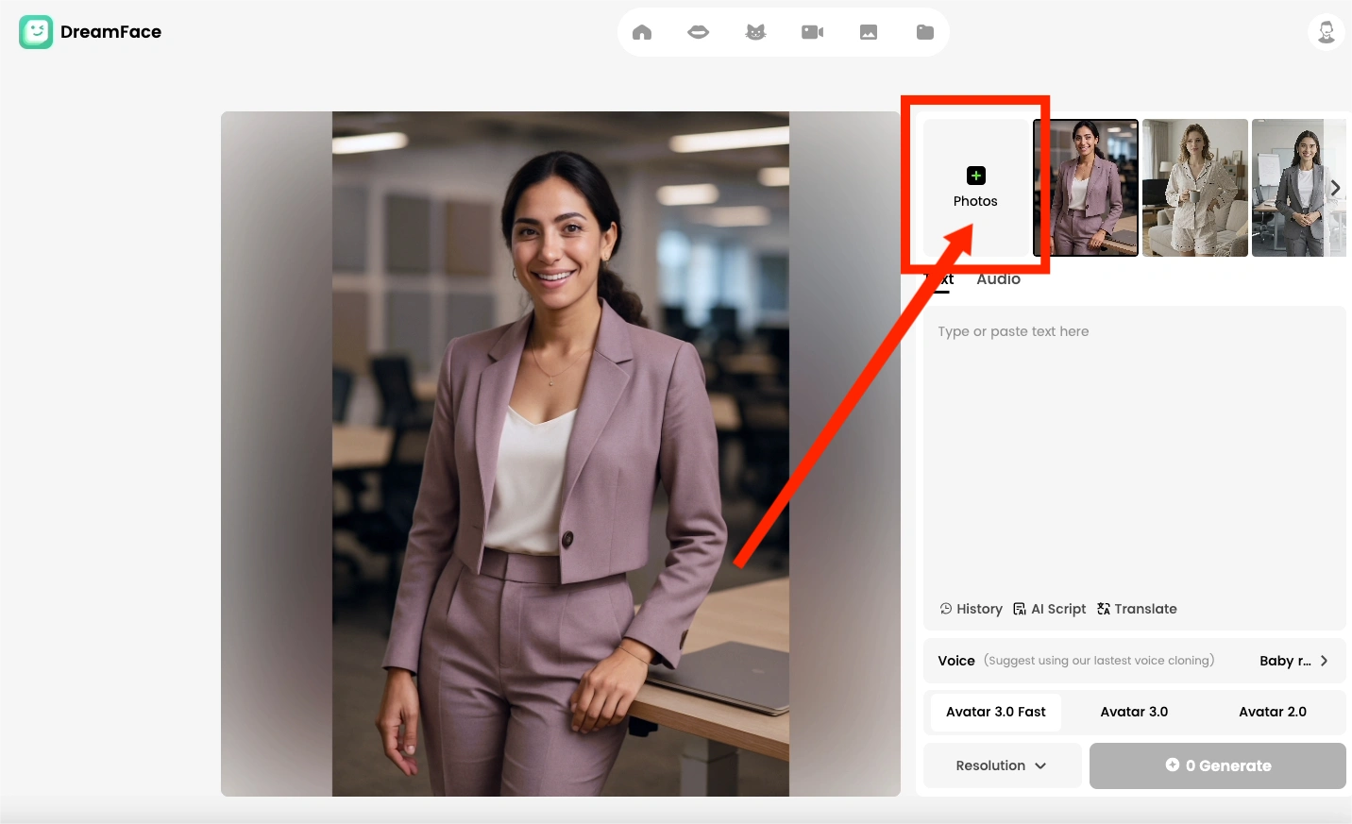Switch to the Audio tab
The image size is (1352, 824).
(x=998, y=279)
